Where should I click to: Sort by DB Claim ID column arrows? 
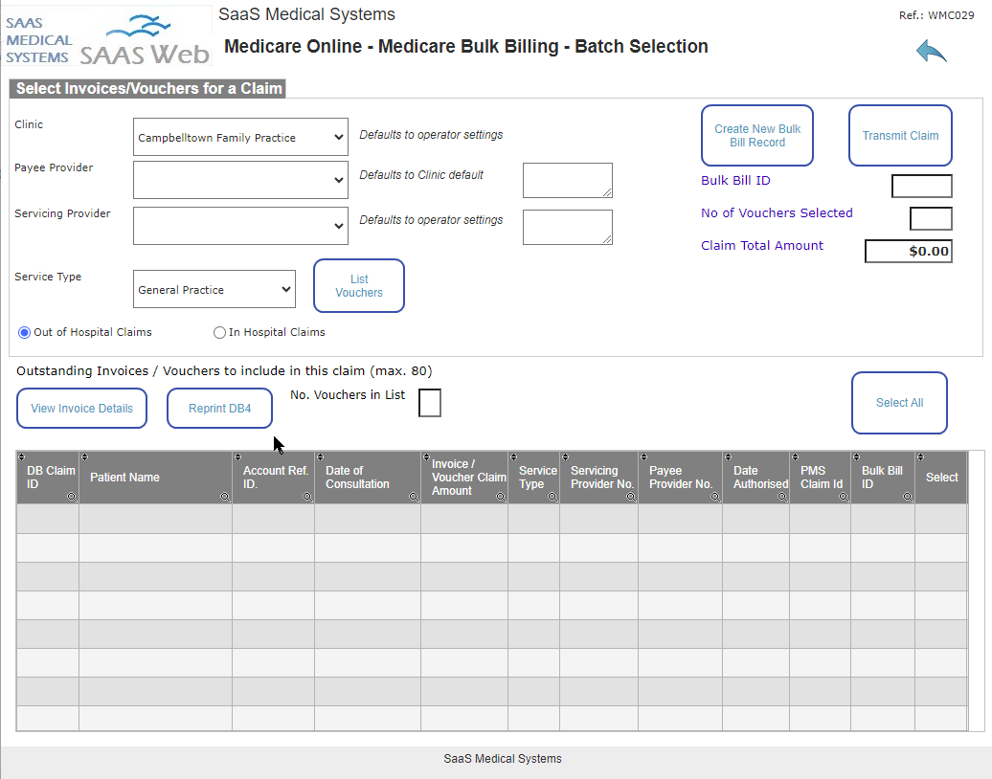click(x=21, y=456)
